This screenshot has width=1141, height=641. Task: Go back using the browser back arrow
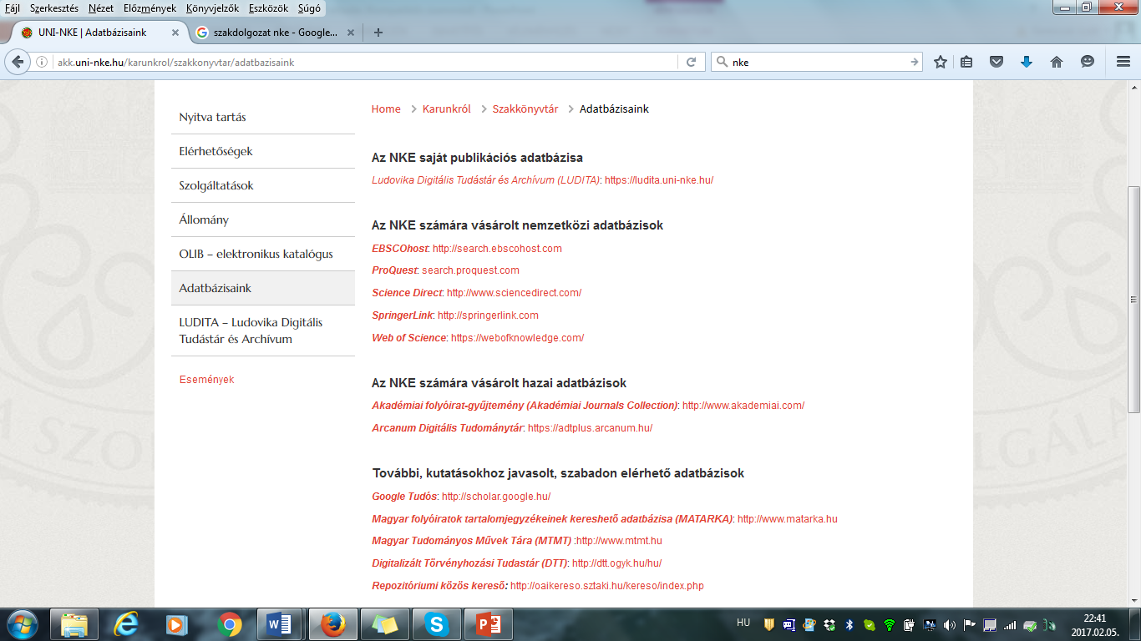click(18, 62)
